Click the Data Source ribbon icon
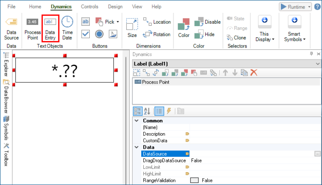Screen dimensions: 322x185 coord(12,28)
